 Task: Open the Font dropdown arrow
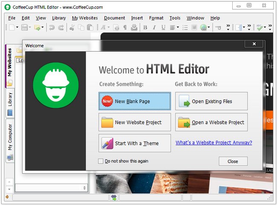109,27
